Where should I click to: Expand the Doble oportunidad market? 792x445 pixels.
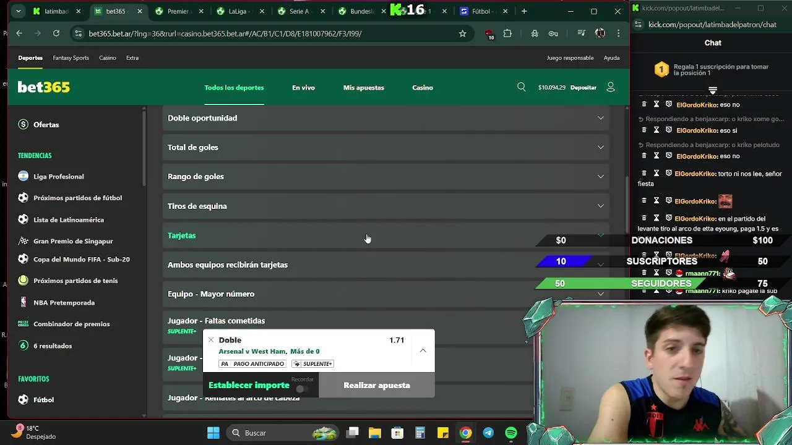(385, 118)
